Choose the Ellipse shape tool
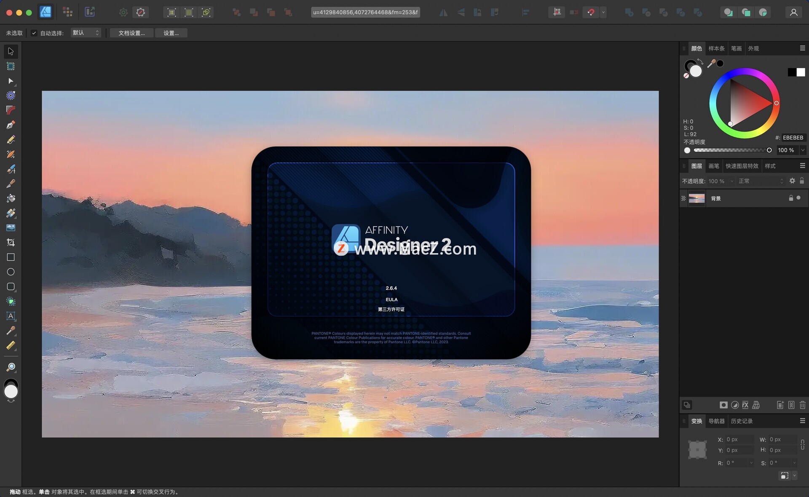The height and width of the screenshot is (497, 809). (11, 272)
